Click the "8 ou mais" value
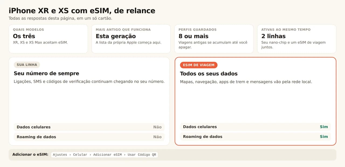This screenshot has height=167, width=345. [x=194, y=36]
